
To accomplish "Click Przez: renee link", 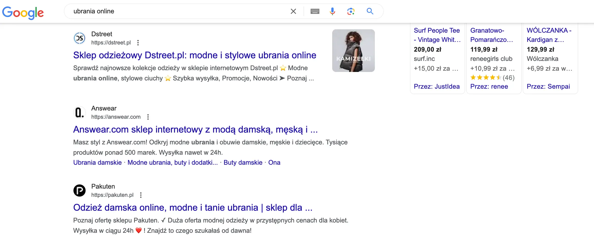I will pyautogui.click(x=489, y=86).
